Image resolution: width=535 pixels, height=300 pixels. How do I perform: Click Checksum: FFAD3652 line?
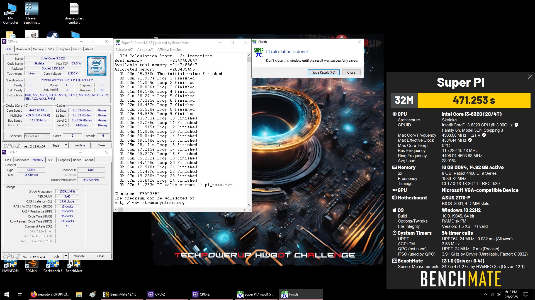(x=137, y=194)
